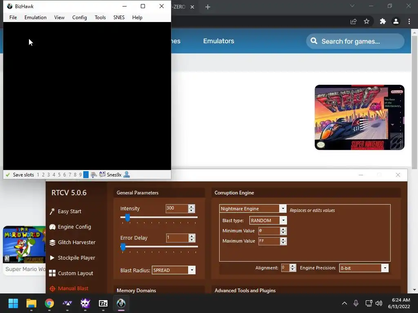The image size is (418, 313).
Task: Click the Intensity spinner arrows
Action: coord(191,208)
